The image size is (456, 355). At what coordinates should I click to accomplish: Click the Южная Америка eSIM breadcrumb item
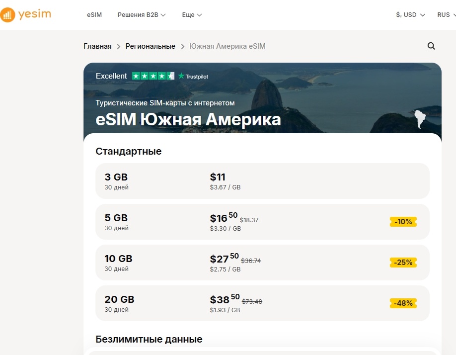tap(227, 46)
